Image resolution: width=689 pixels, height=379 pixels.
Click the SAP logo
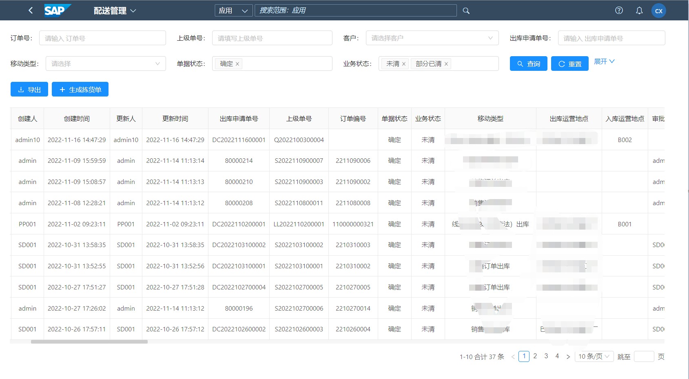coord(58,11)
